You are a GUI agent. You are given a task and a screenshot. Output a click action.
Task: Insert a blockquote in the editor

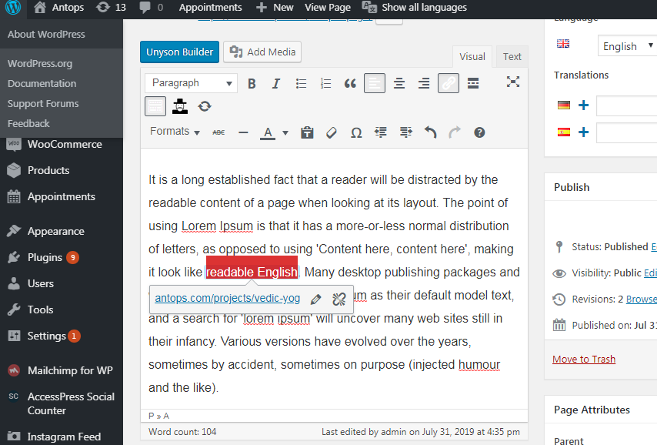pos(350,83)
